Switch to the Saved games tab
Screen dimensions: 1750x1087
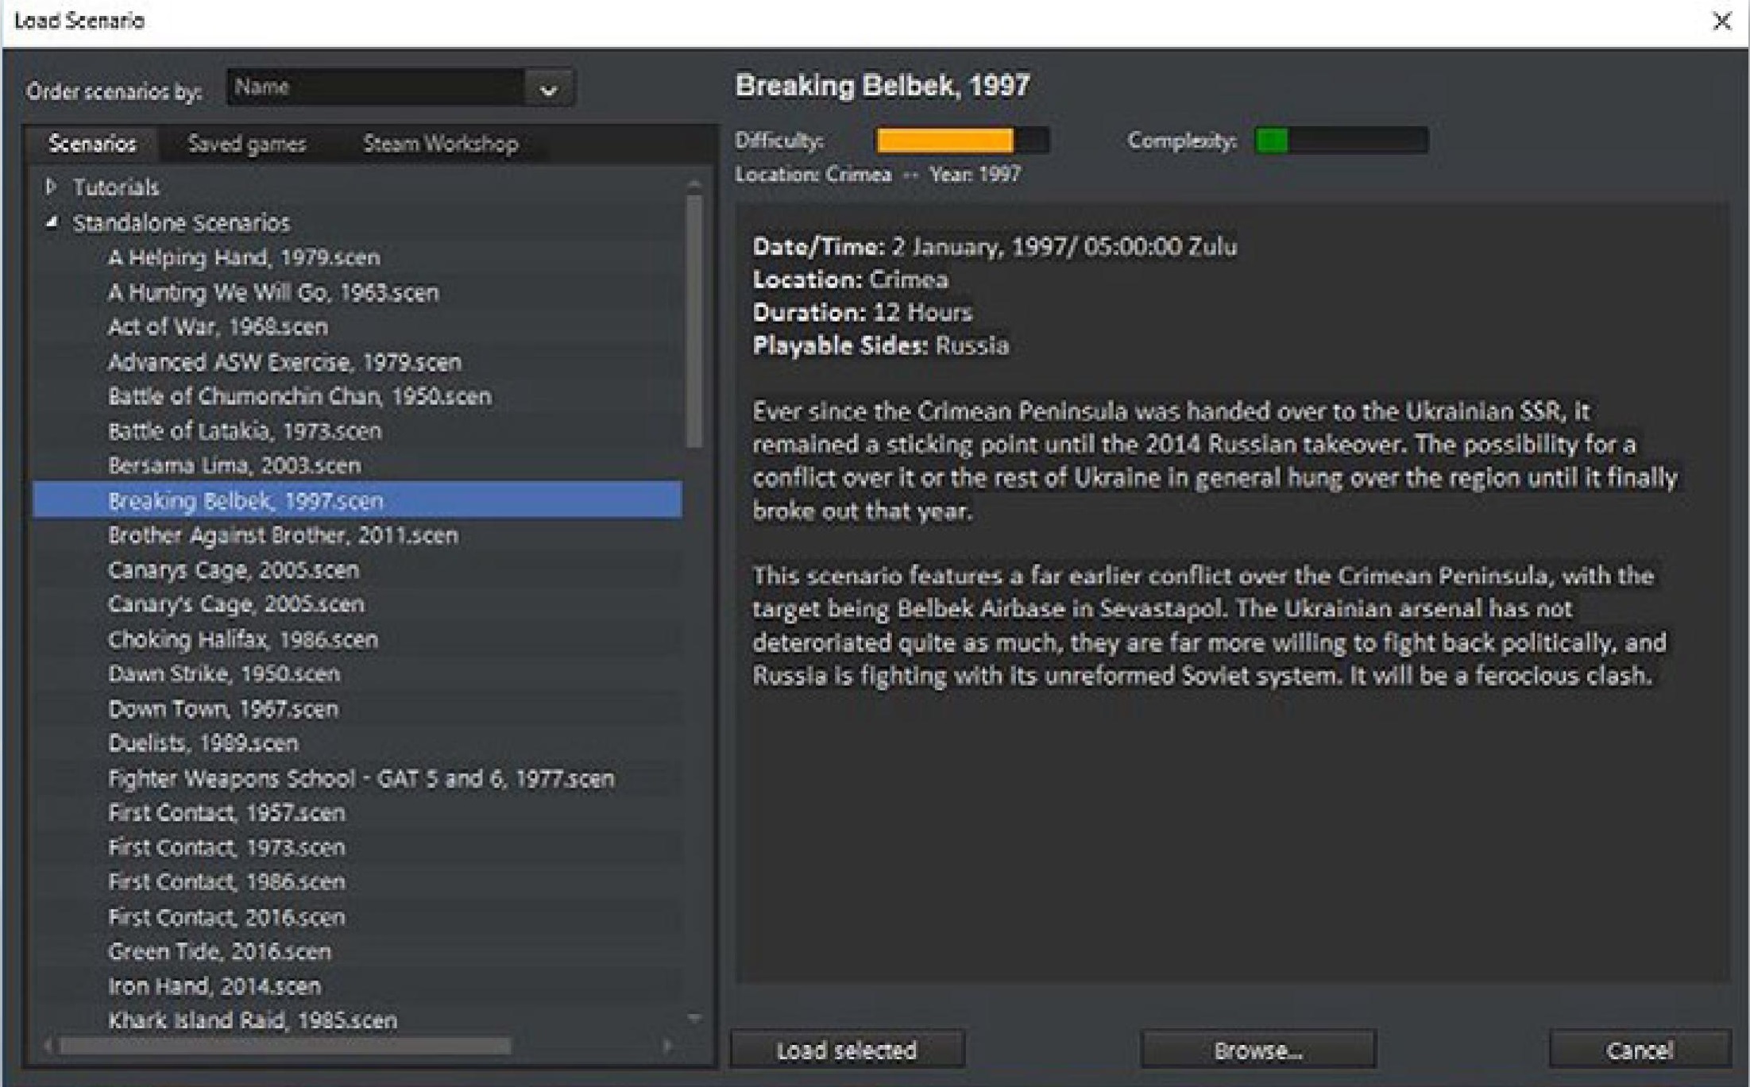point(246,144)
